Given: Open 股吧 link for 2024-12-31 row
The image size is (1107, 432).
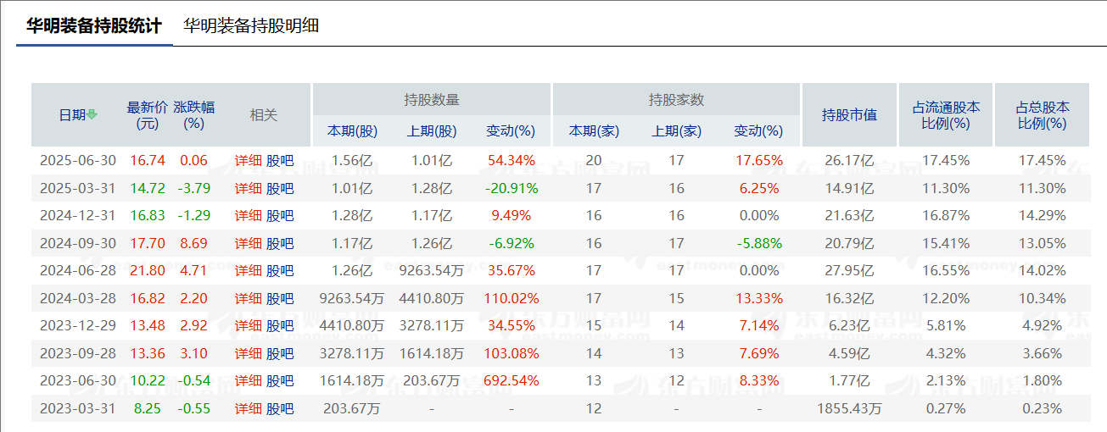Looking at the screenshot, I should (x=280, y=216).
